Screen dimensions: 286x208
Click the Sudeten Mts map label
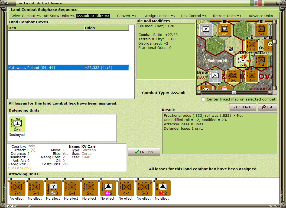coord(218,61)
